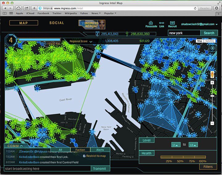Click the Safari back arrow

click(x=5, y=8)
